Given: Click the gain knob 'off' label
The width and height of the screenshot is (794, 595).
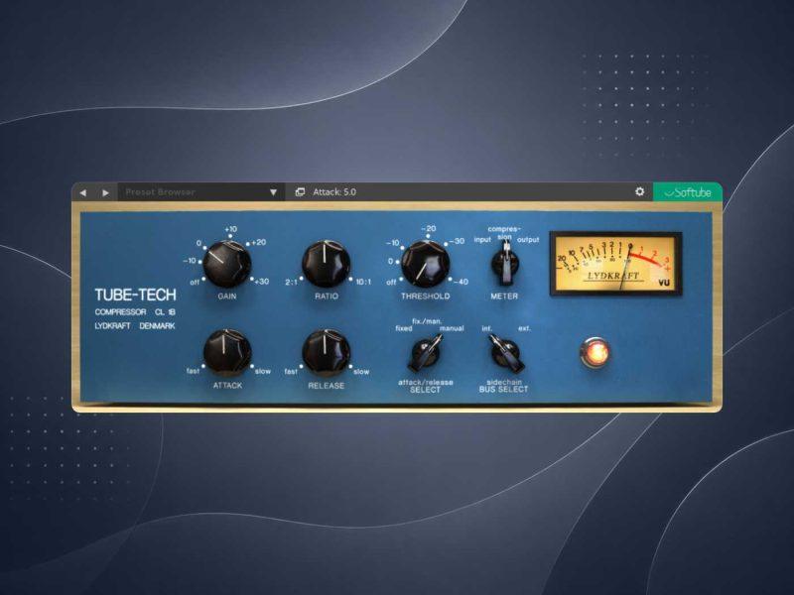Looking at the screenshot, I should click(195, 283).
